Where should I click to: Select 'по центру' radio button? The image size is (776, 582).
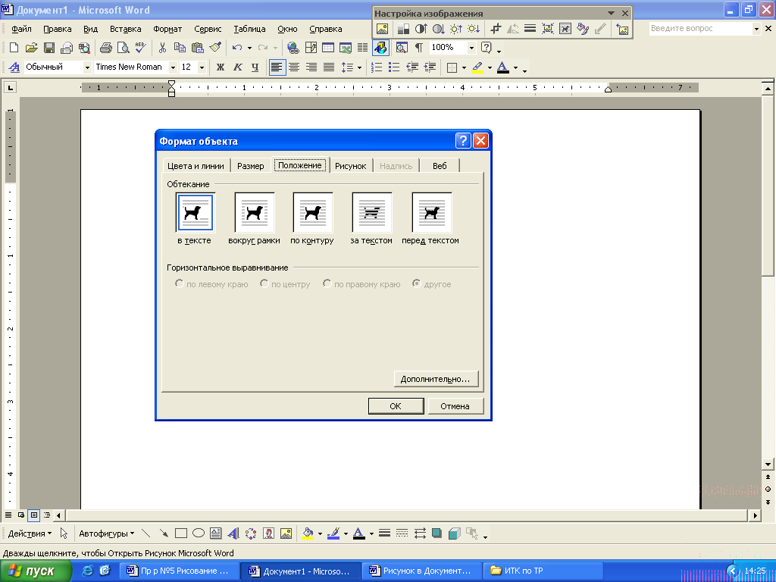pos(264,283)
